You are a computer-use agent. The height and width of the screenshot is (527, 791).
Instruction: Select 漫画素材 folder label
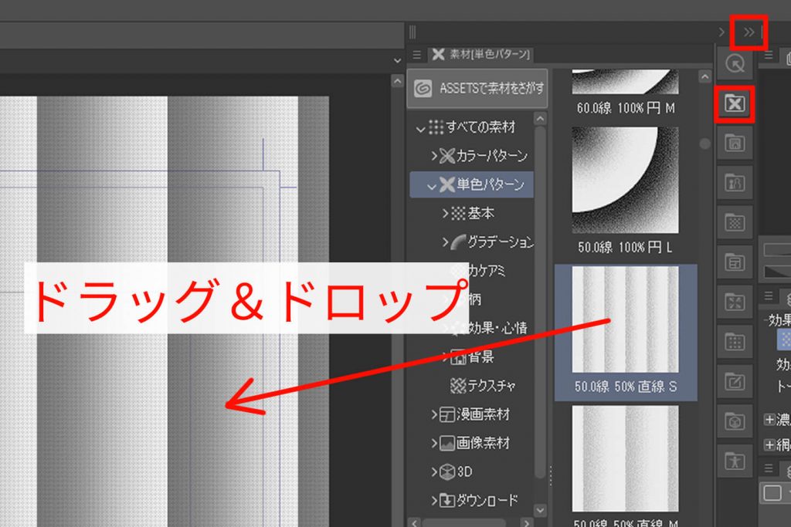(x=483, y=414)
